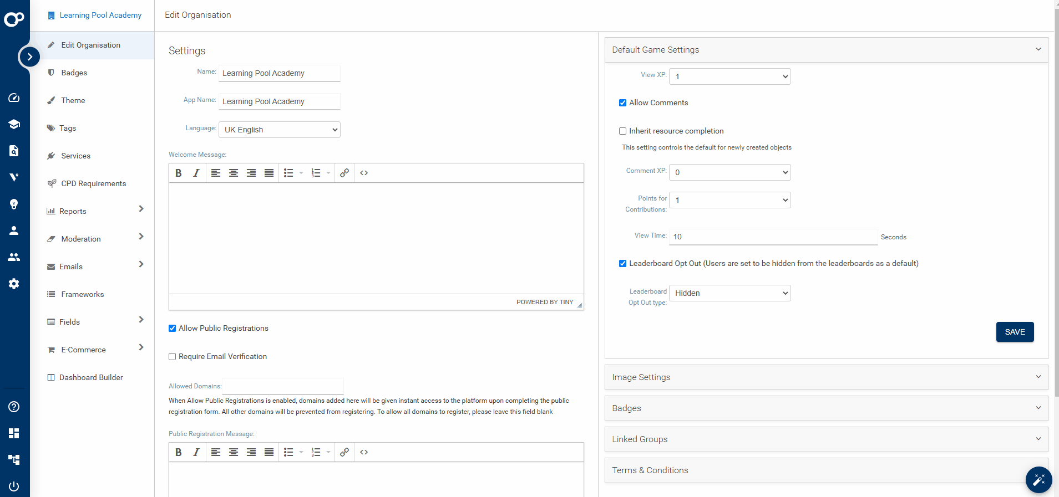Click the help question mark icon in sidebar

click(x=14, y=407)
